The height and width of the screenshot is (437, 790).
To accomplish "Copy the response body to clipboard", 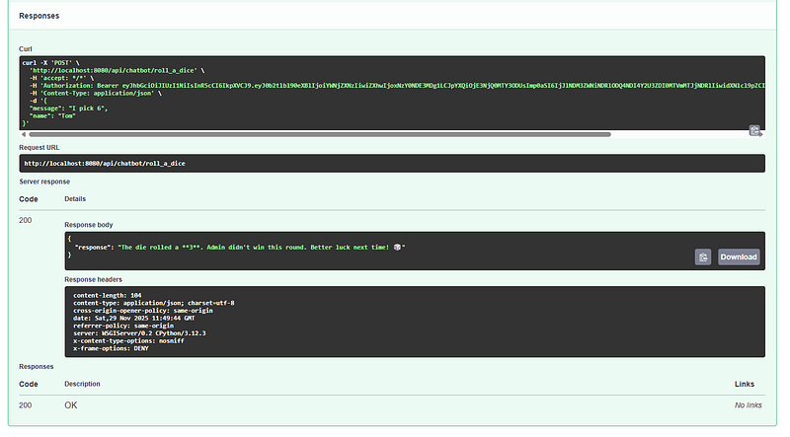I will tap(703, 256).
